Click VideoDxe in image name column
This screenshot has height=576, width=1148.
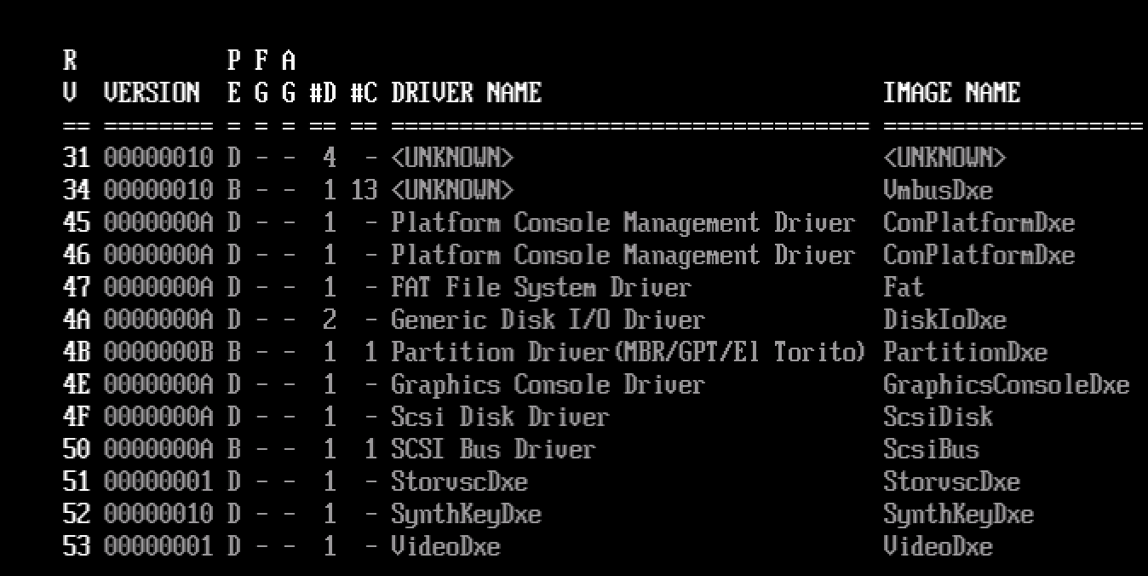point(938,546)
